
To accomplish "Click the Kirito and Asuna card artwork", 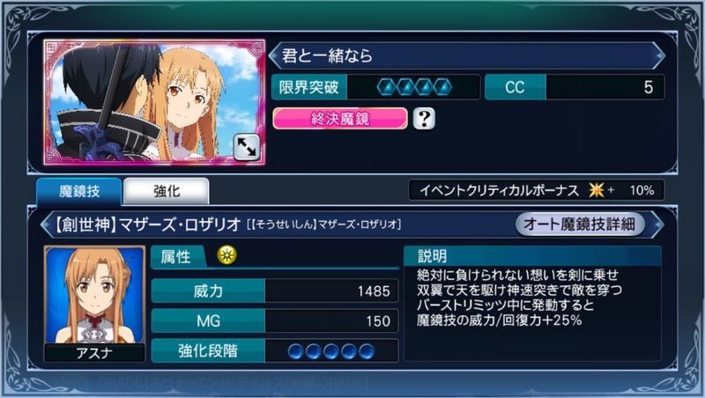I will pyautogui.click(x=154, y=102).
